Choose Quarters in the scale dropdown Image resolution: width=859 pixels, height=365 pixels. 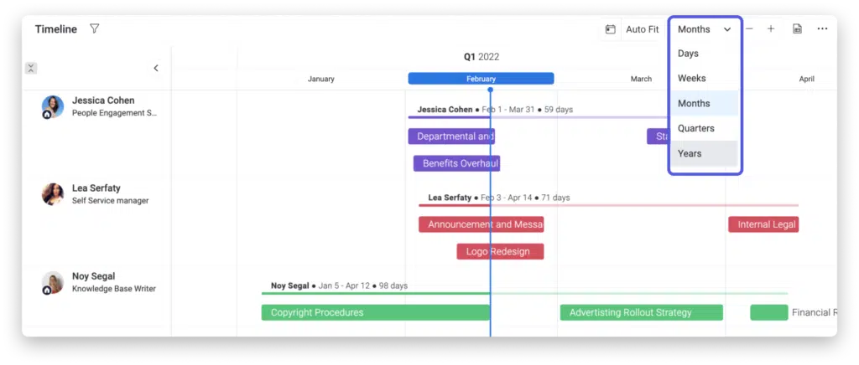(695, 129)
